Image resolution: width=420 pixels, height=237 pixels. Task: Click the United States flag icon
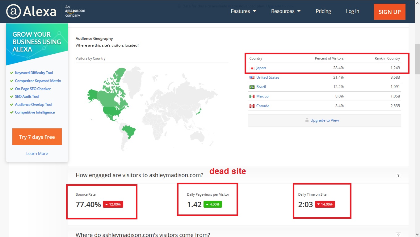[252, 77]
